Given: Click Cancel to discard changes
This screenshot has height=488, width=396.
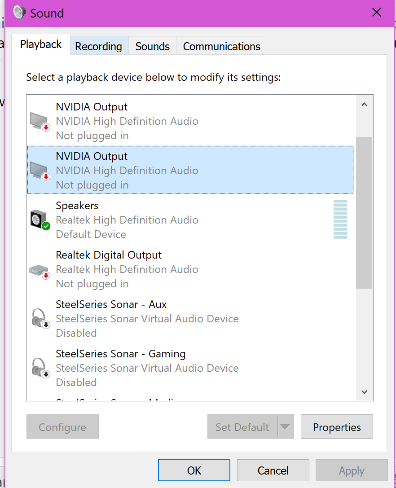Looking at the screenshot, I should (273, 470).
